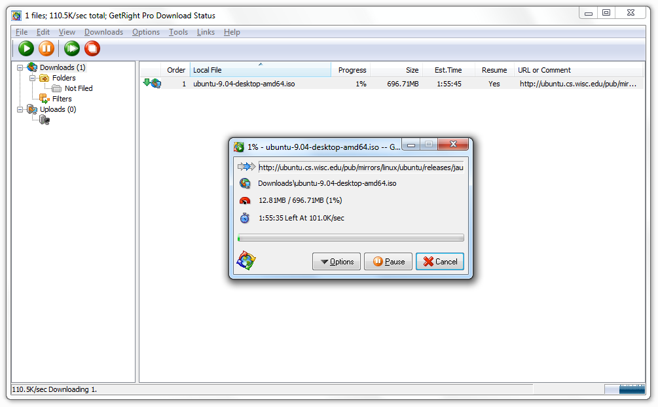Screen dimensions: 658x407
Task: Click the URL field in download dialog
Action: [x=361, y=168]
